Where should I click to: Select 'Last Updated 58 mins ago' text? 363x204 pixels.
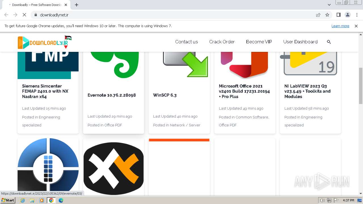point(307,108)
